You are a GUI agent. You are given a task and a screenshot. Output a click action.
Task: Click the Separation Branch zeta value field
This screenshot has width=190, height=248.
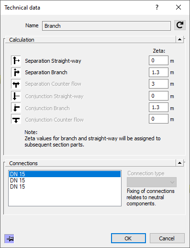tap(158, 72)
